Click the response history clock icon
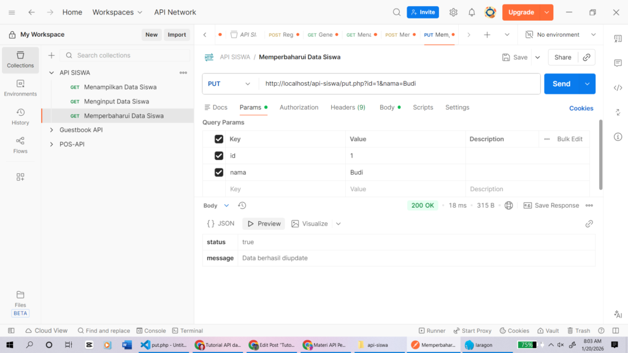This screenshot has width=628, height=353. (x=242, y=206)
